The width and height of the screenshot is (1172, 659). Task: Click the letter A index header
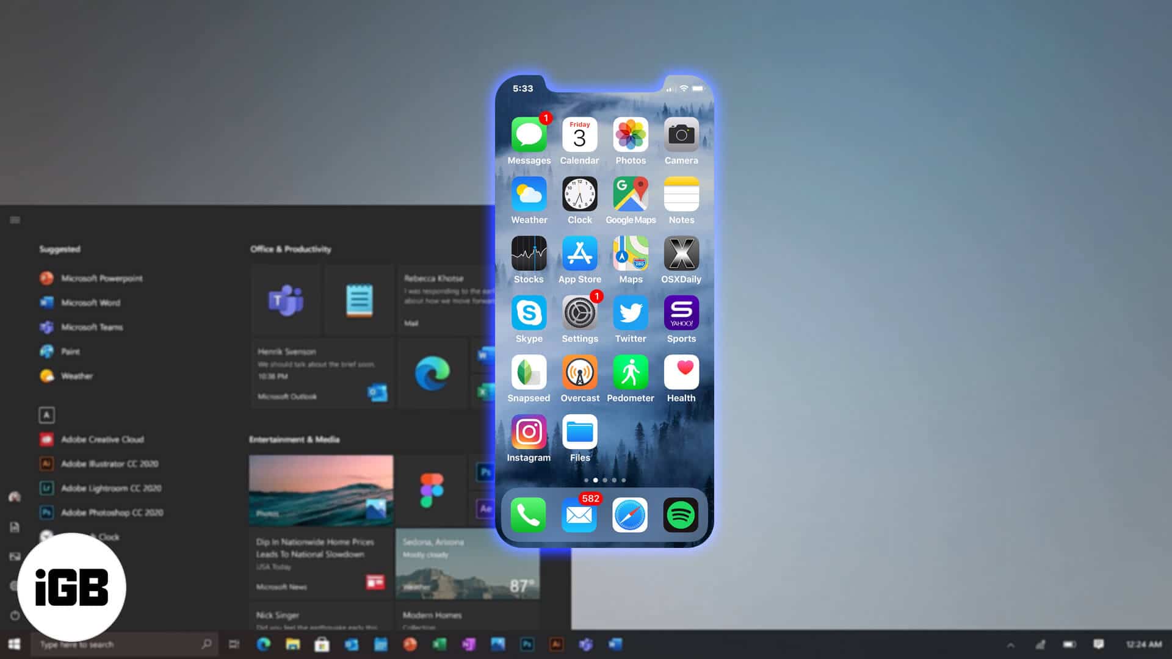pyautogui.click(x=46, y=415)
